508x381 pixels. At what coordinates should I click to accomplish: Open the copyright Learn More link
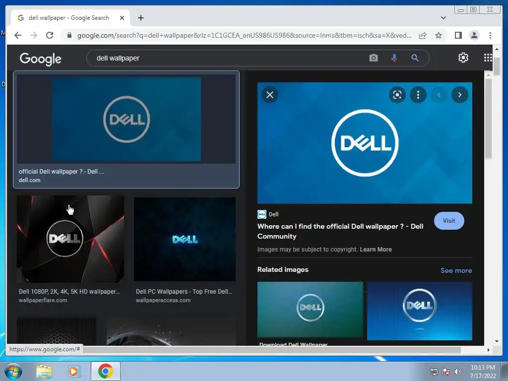click(x=376, y=250)
